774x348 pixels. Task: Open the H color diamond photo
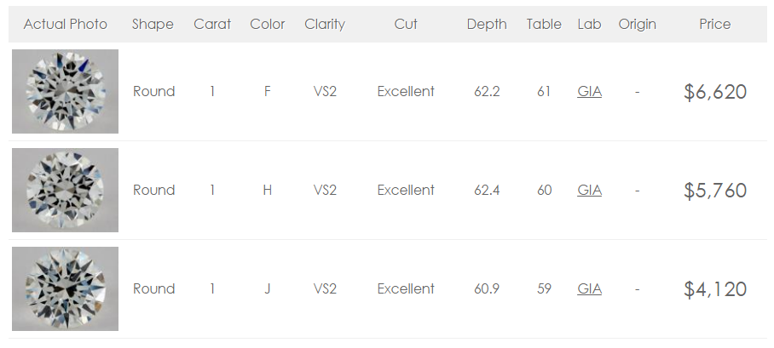pyautogui.click(x=65, y=190)
